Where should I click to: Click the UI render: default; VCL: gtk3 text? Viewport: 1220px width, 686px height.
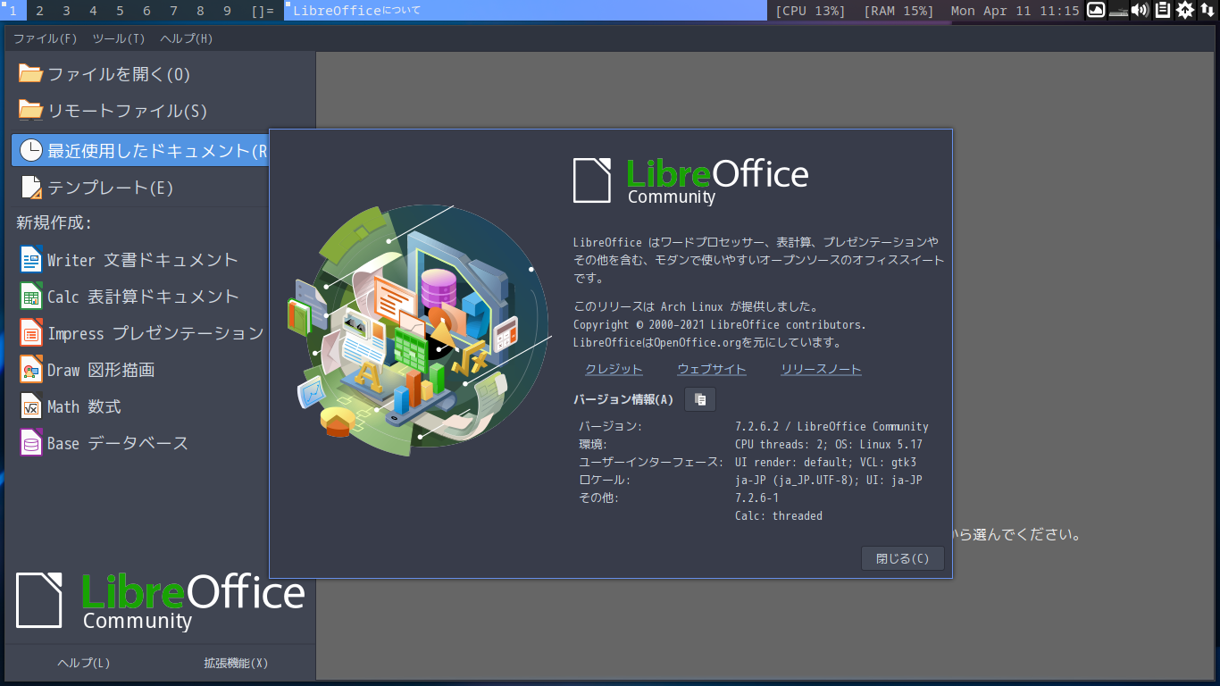825,462
